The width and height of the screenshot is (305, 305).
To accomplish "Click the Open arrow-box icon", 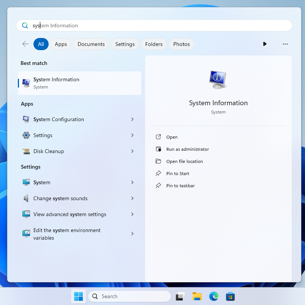I will [158, 137].
